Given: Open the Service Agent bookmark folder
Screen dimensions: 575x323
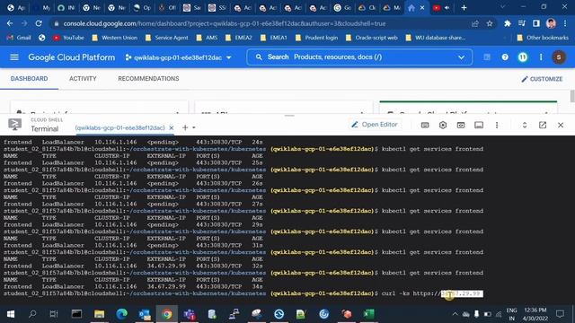Looking at the screenshot, I should point(167,38).
